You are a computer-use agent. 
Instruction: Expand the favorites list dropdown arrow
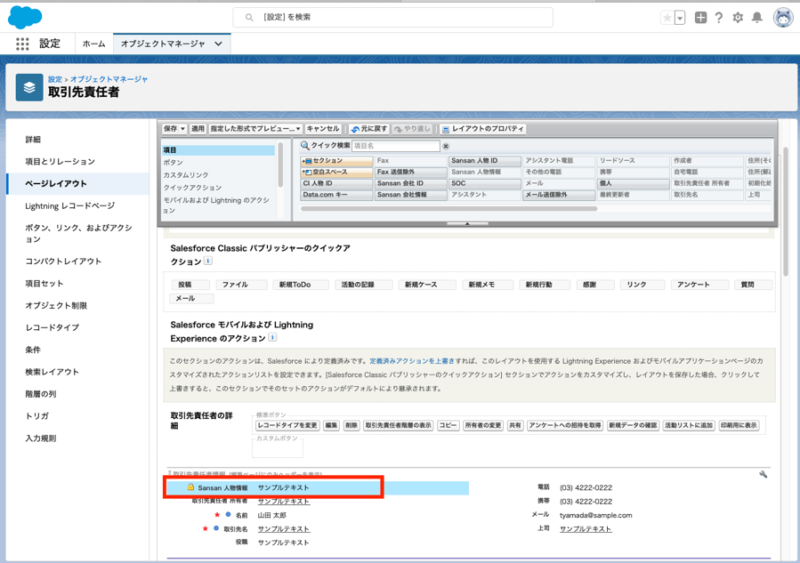click(680, 18)
